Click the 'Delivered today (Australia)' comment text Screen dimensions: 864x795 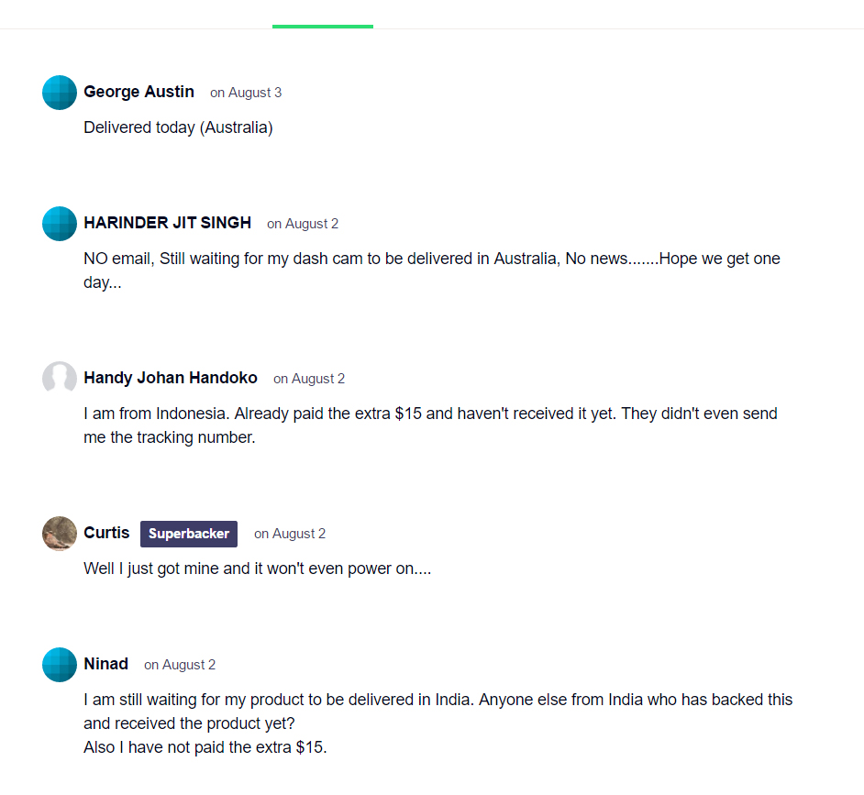(179, 127)
